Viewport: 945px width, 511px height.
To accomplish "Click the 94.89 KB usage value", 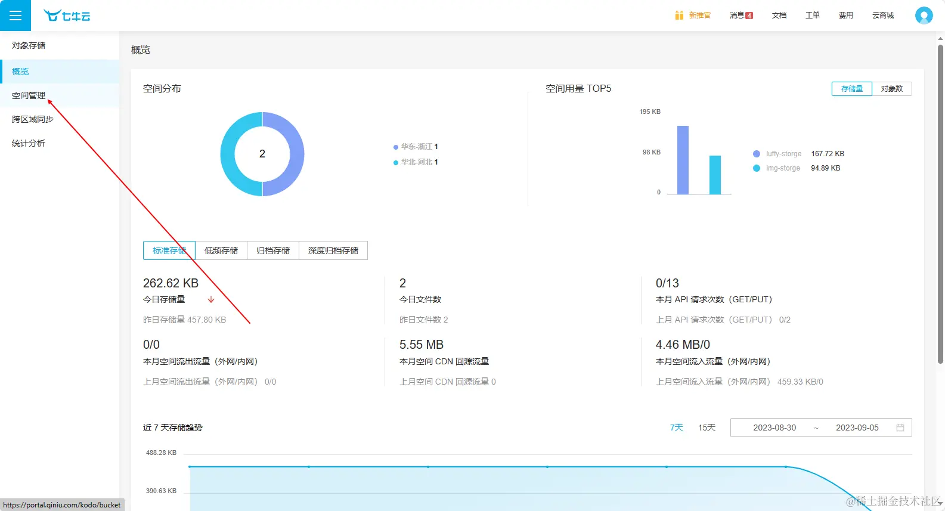I will [825, 168].
